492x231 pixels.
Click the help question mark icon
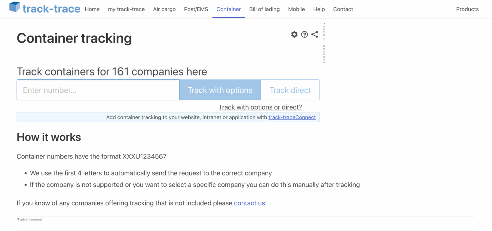tap(304, 34)
